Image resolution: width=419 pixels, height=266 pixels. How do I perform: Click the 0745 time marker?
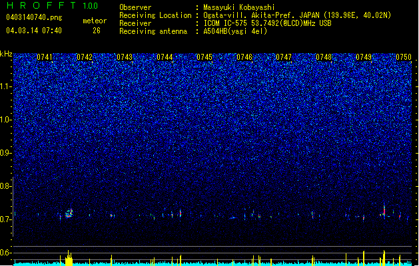coord(205,57)
